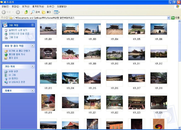The width and height of the screenshot is (181, 130).
Task: Open the 파일(F) menu
Action: (5, 6)
